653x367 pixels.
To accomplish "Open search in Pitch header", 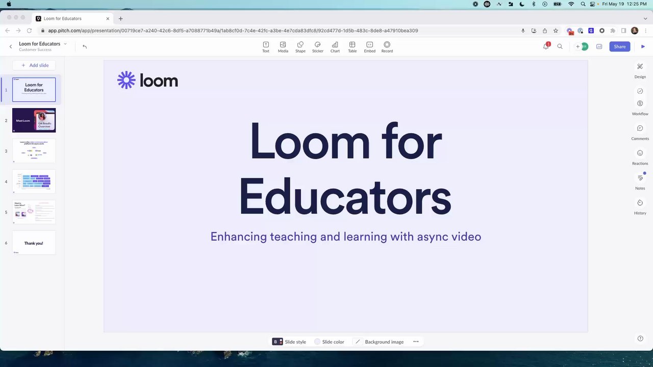I will (560, 46).
